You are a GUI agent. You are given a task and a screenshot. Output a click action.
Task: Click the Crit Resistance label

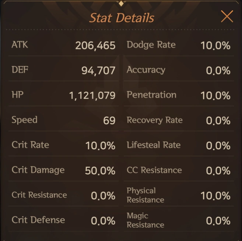[39, 195]
